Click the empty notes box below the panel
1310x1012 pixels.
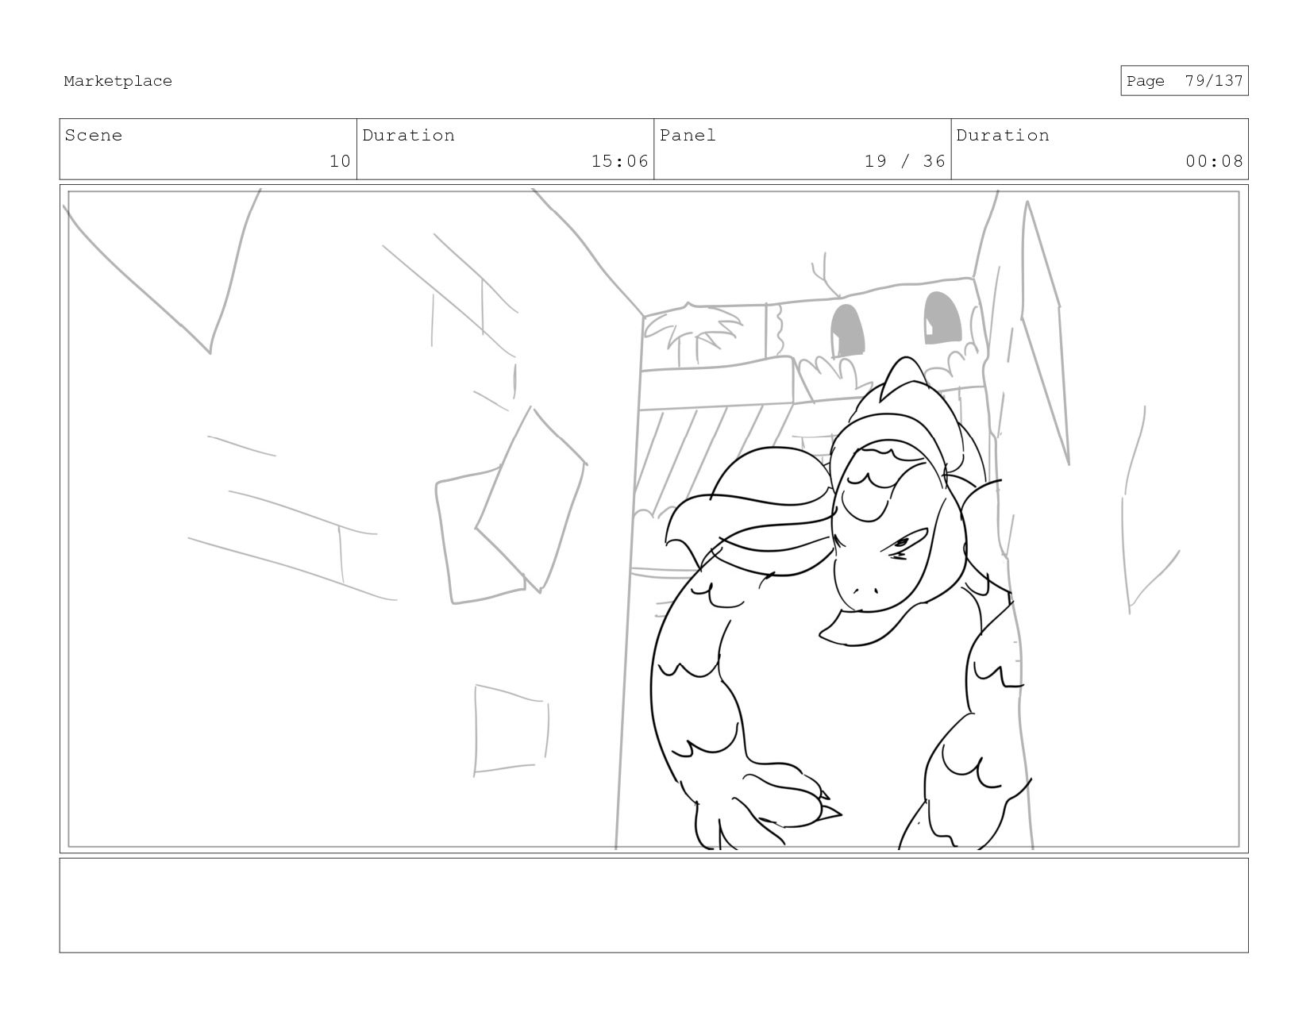point(653,905)
